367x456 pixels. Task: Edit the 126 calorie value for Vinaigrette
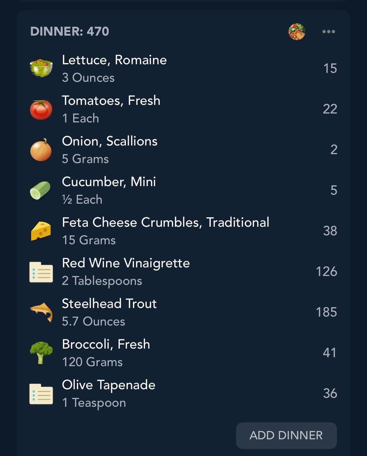(326, 271)
